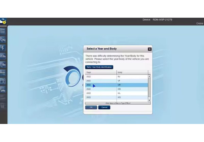Screen dimensions: 204x142
Task: Click the list scrollbar down arrow
Action: click(x=149, y=100)
